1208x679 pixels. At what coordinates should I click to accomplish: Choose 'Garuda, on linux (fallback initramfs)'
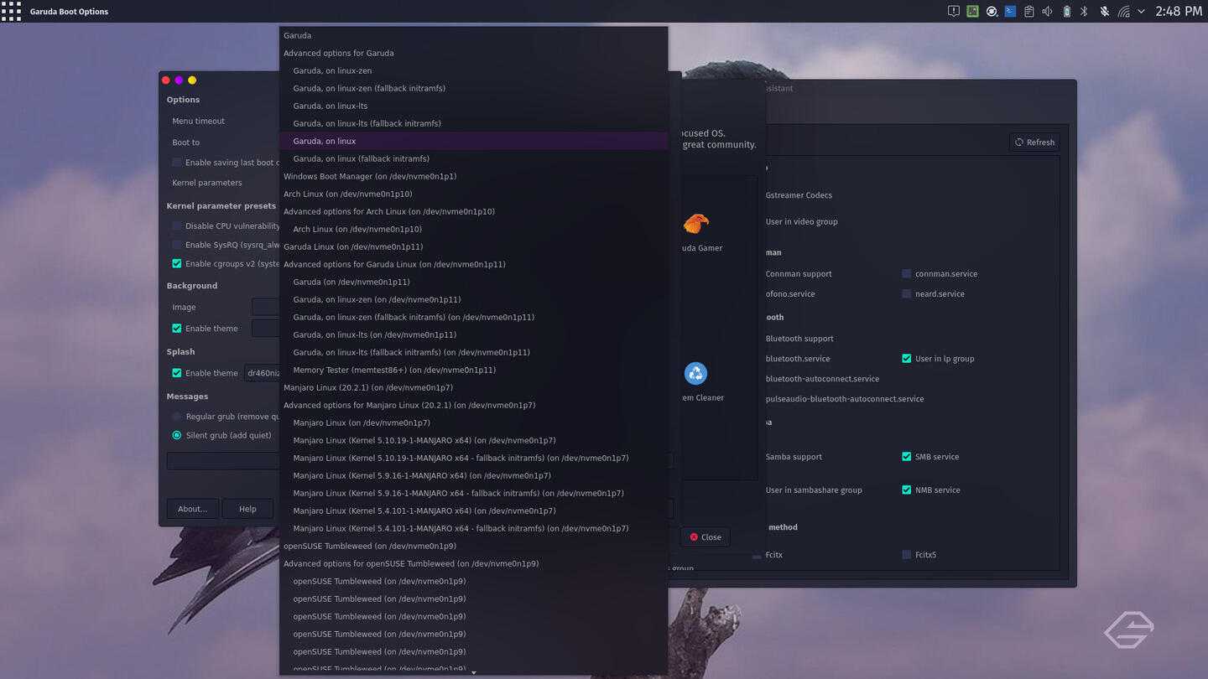pyautogui.click(x=474, y=158)
